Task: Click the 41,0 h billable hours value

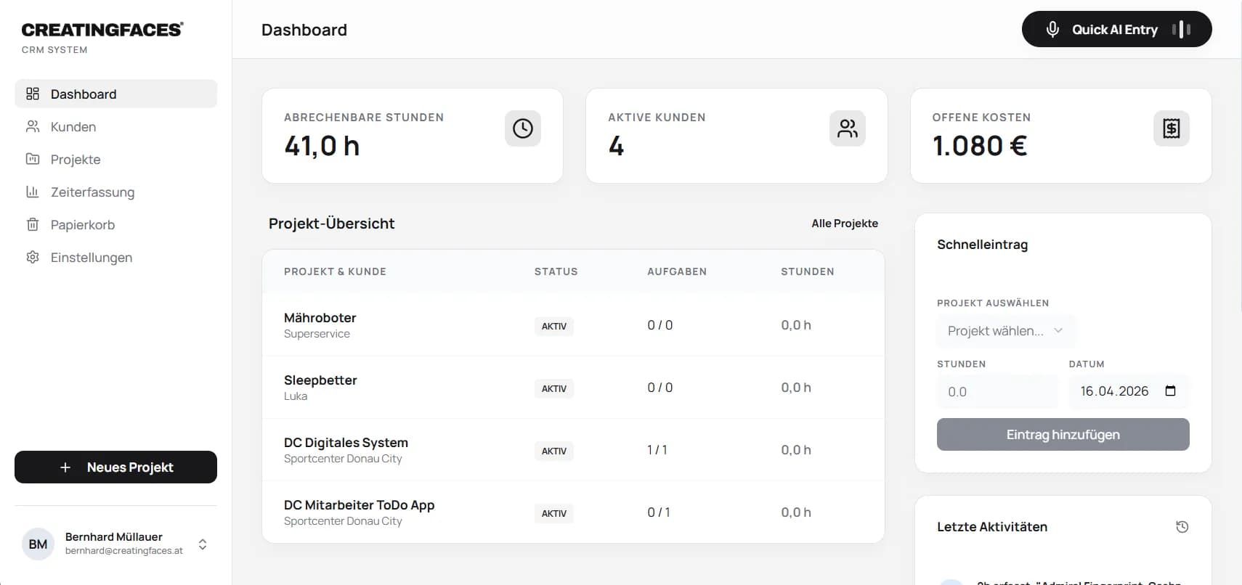Action: pyautogui.click(x=322, y=146)
